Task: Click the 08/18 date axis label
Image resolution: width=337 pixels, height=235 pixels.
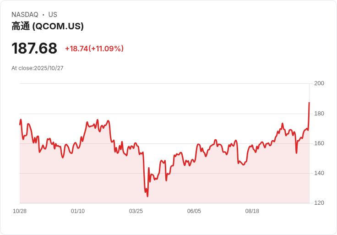Action: [x=252, y=211]
